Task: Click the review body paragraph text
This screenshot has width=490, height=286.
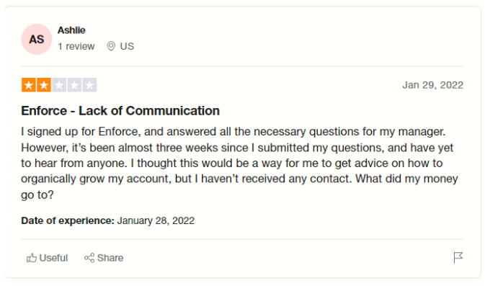Action: (x=239, y=163)
